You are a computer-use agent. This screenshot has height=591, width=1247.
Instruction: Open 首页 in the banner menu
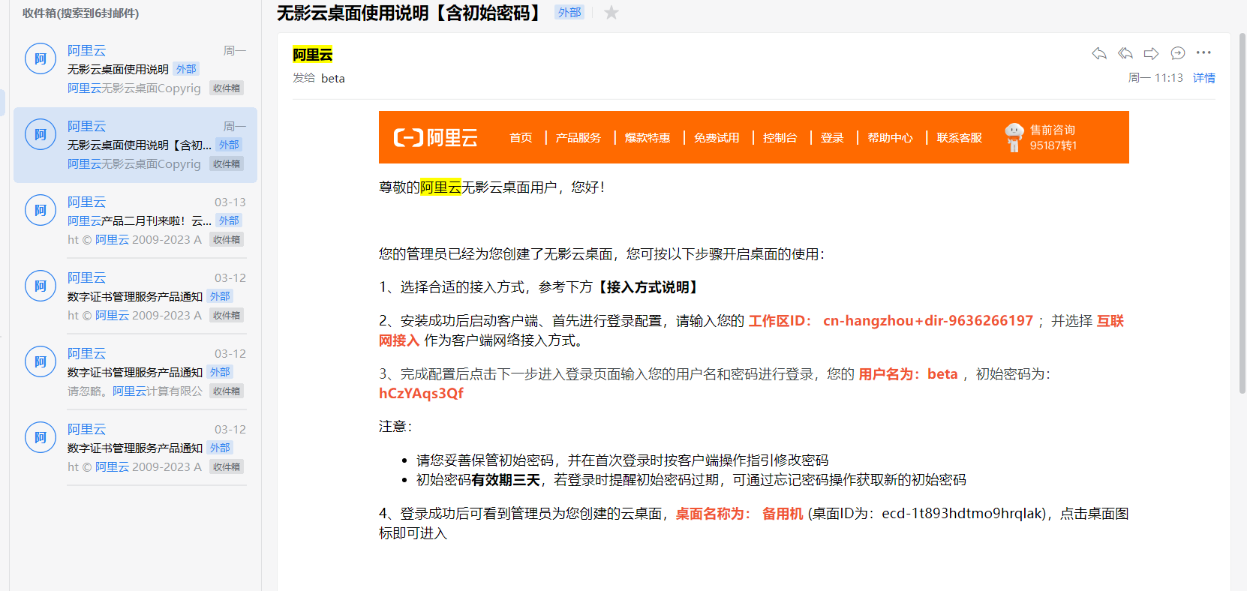pyautogui.click(x=521, y=137)
